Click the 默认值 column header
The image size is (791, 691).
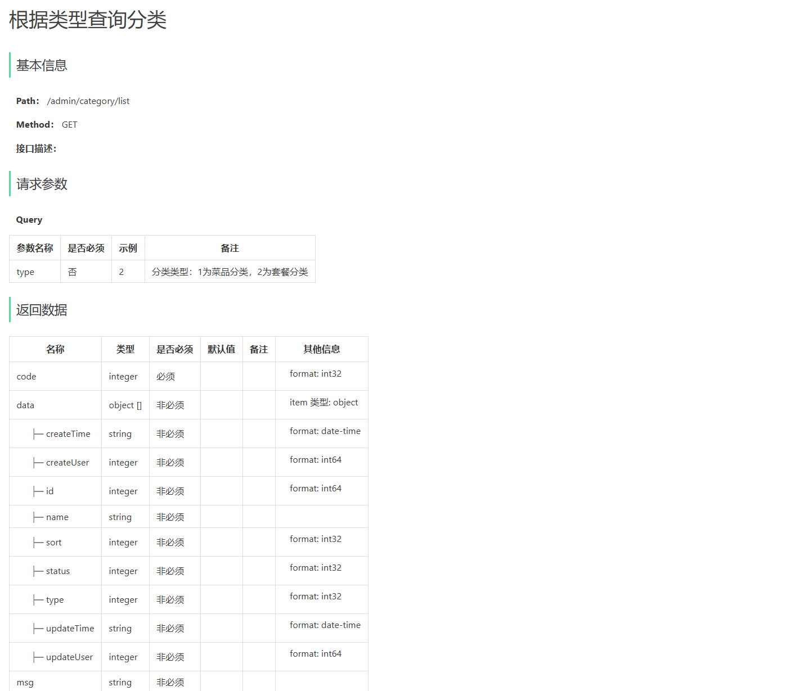click(x=222, y=349)
